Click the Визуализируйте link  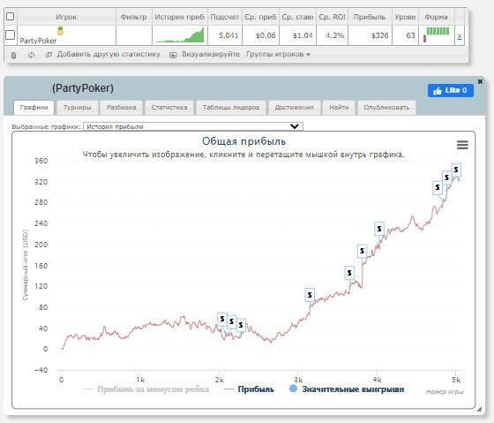coord(211,54)
